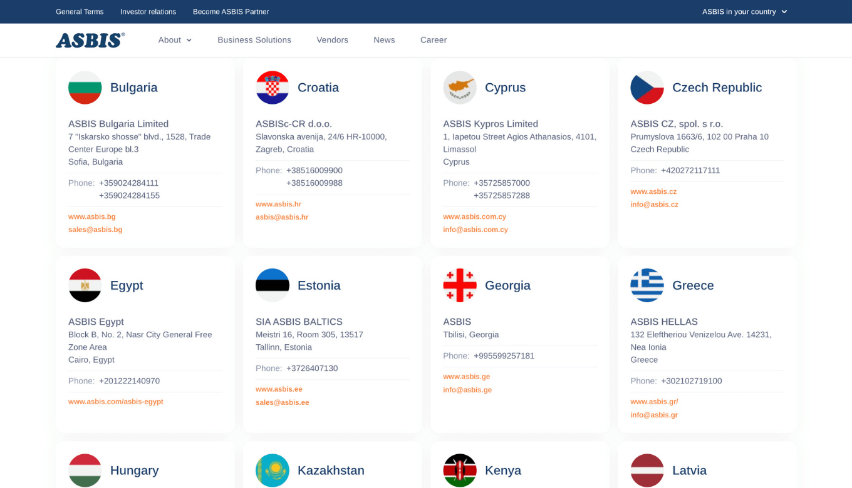Click the Bulgaria flag icon
Image resolution: width=852 pixels, height=488 pixels.
pos(85,88)
